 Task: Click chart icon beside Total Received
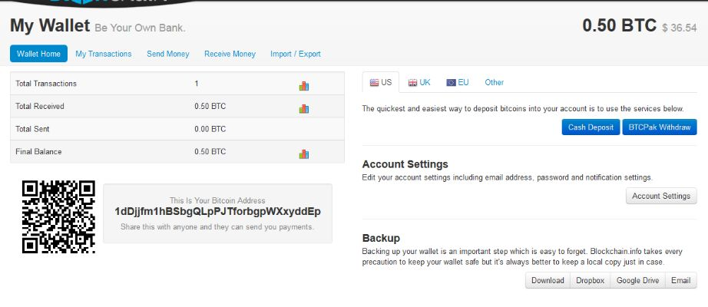click(x=303, y=108)
